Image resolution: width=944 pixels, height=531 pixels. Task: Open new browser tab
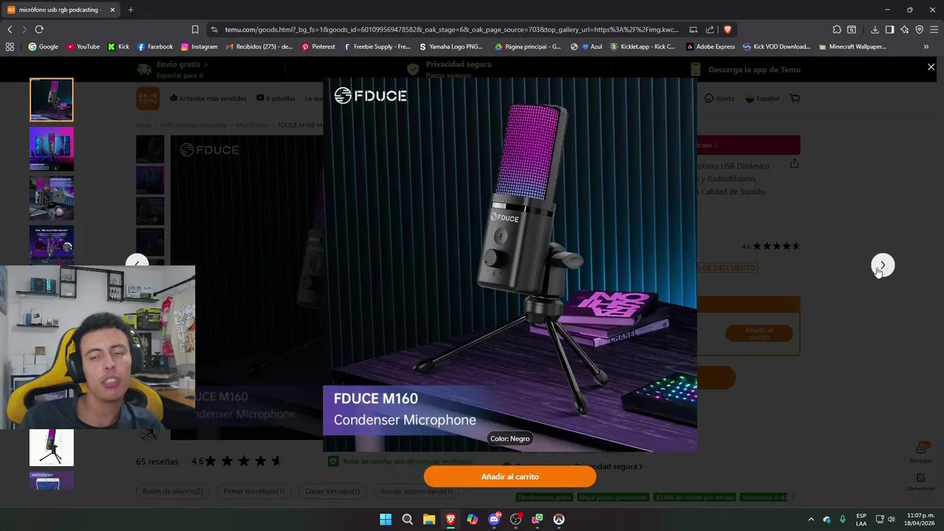(x=131, y=10)
